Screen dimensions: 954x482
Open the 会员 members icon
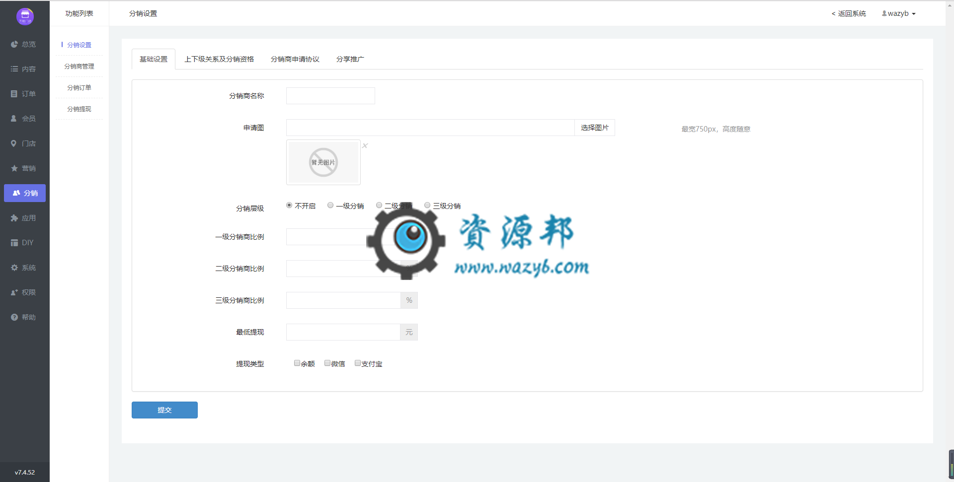click(14, 119)
